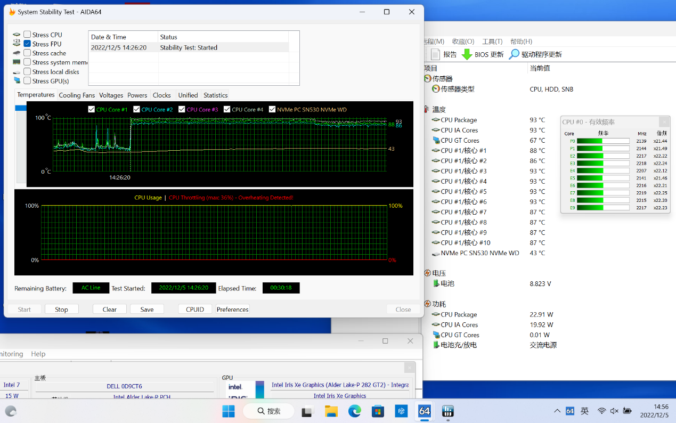Open Task View from the taskbar
Image resolution: width=676 pixels, height=423 pixels.
(x=307, y=411)
